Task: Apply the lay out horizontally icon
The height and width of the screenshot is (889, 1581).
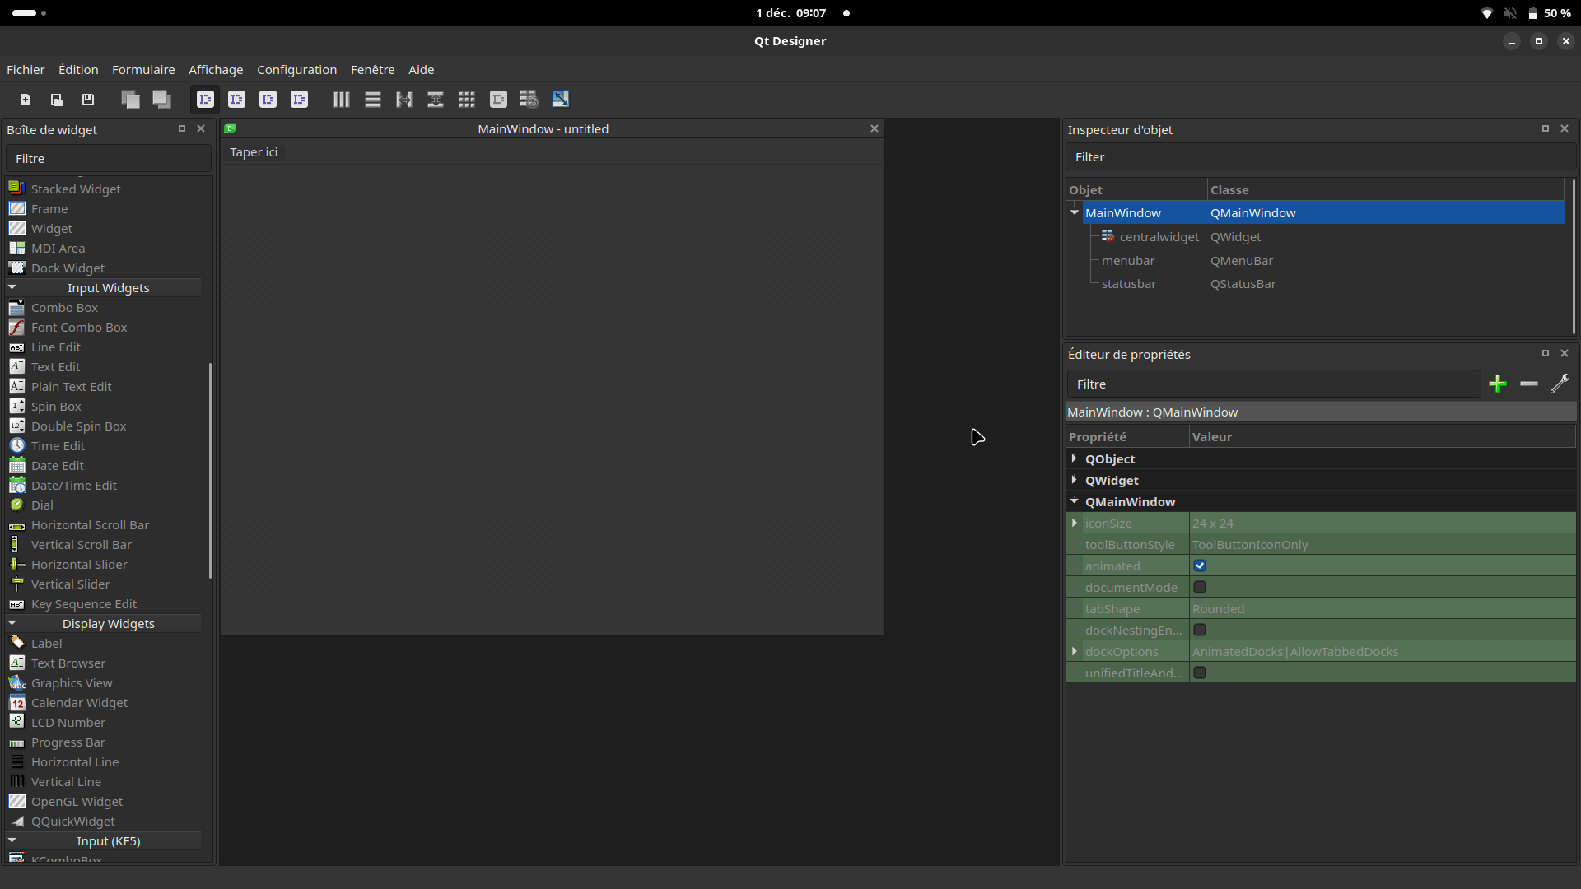Action: coord(341,100)
